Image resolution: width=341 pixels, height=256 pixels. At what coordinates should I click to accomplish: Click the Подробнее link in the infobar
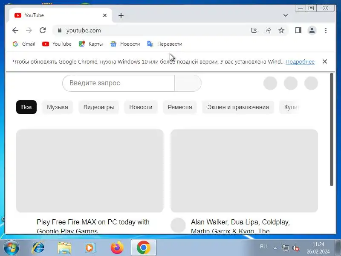pos(300,62)
